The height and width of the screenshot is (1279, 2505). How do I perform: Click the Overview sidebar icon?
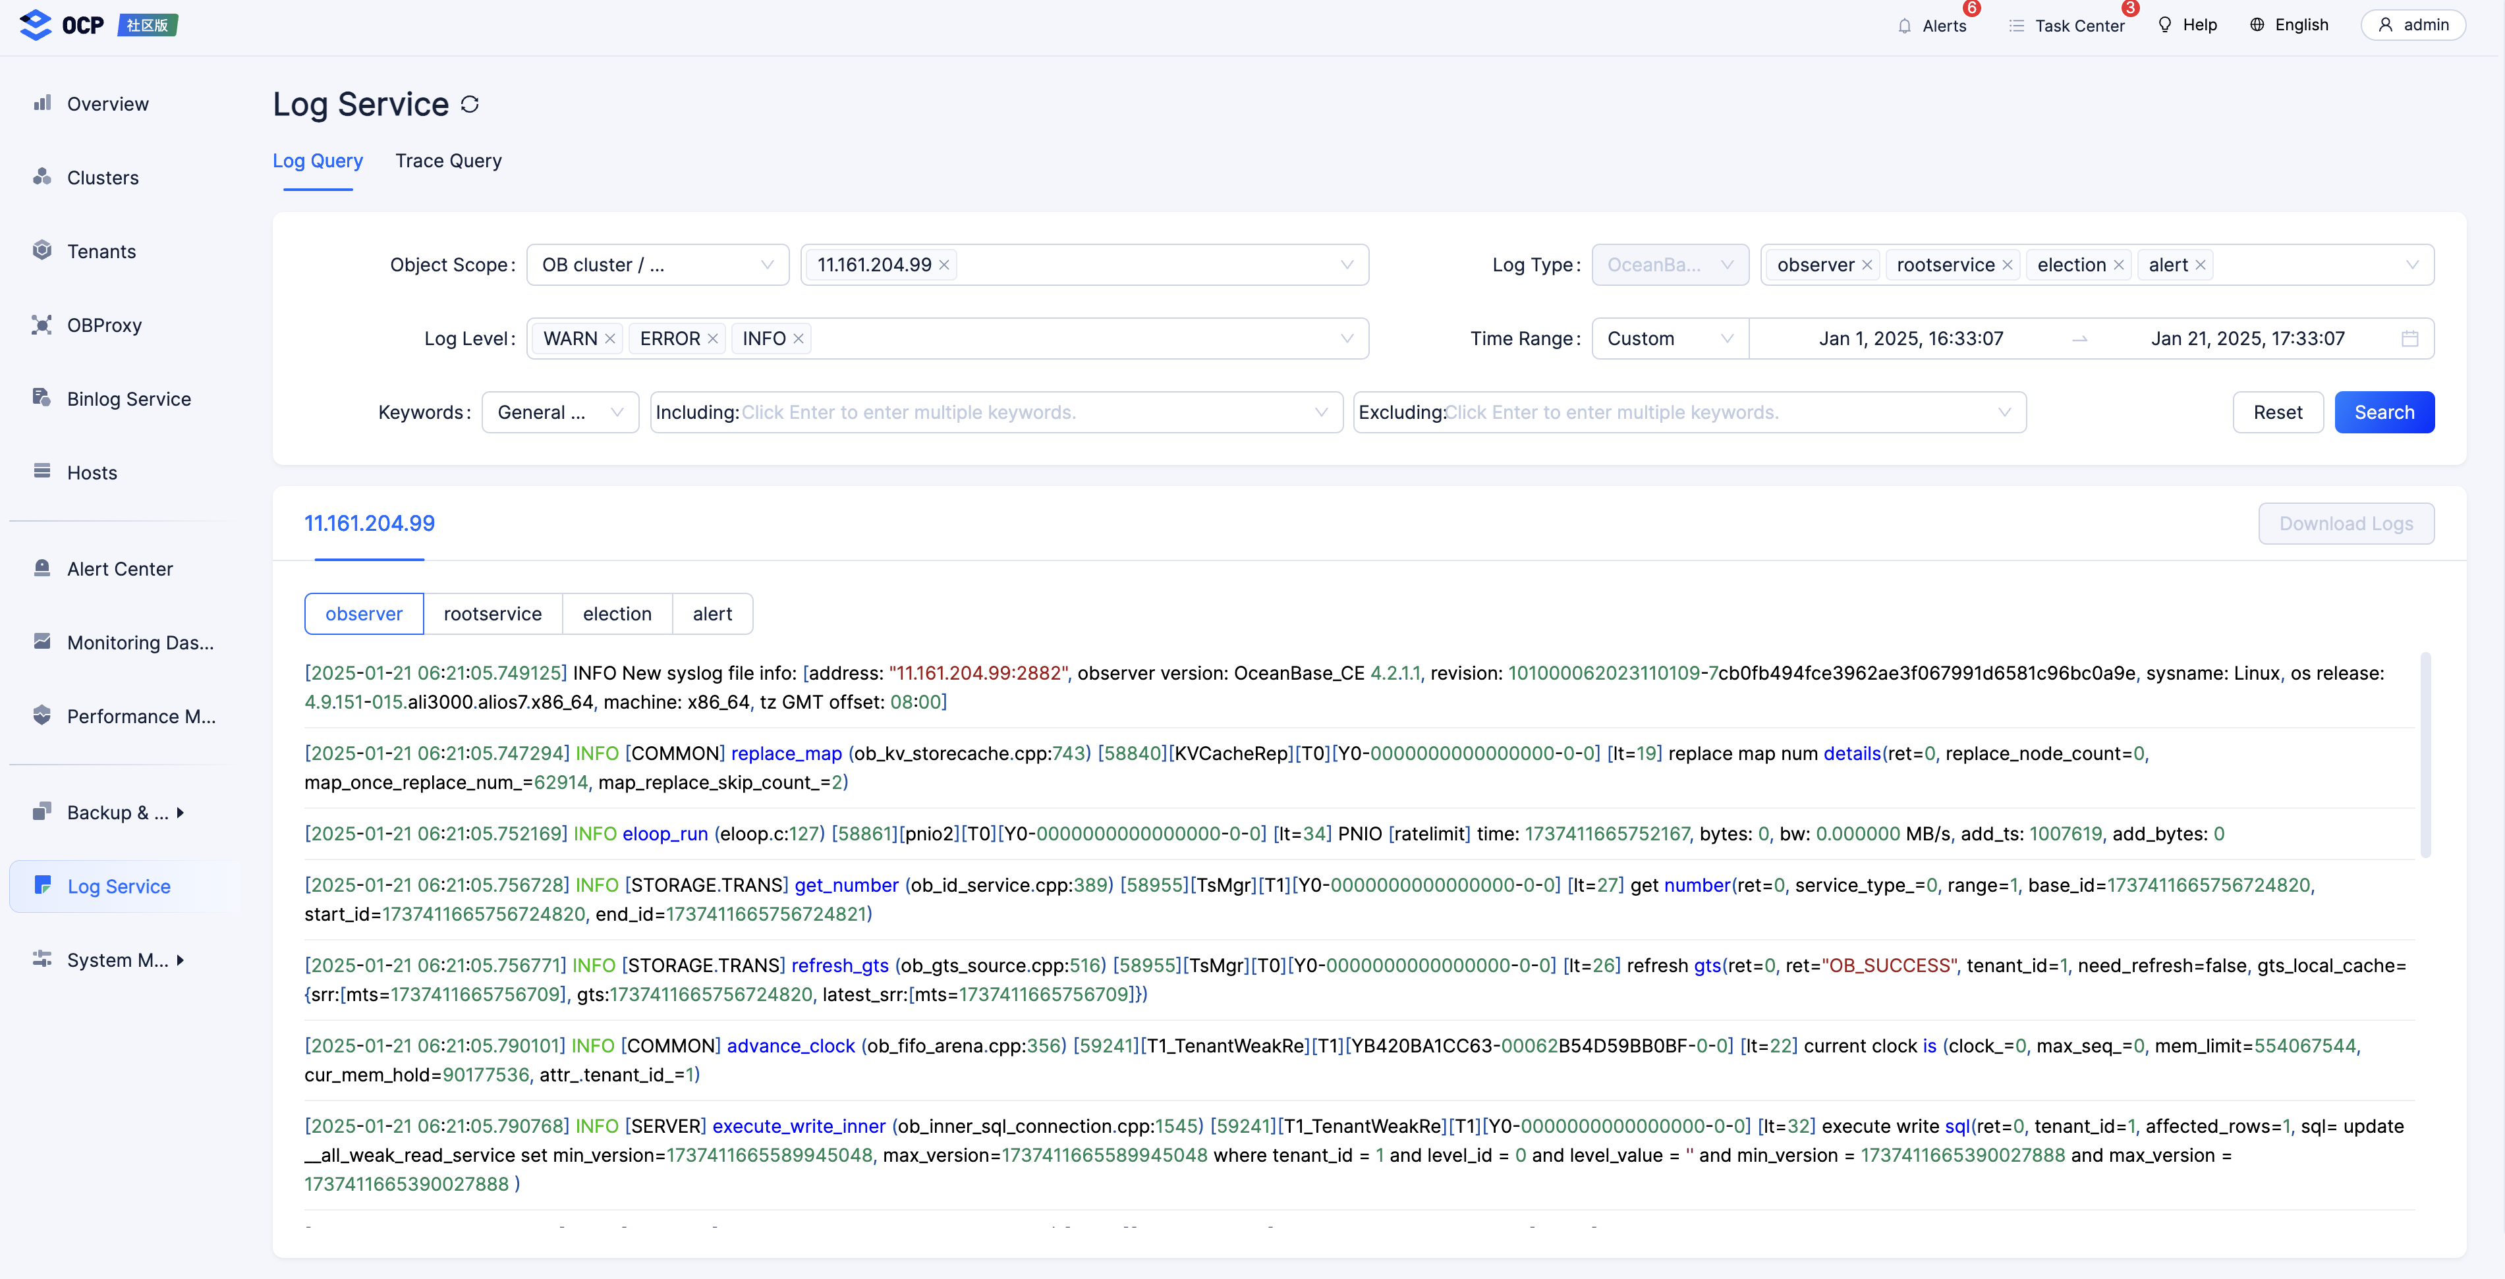click(42, 103)
